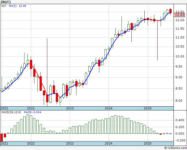The image size is (187, 150).
Task: Select the 9.50 price axis label
Action: tap(179, 66)
